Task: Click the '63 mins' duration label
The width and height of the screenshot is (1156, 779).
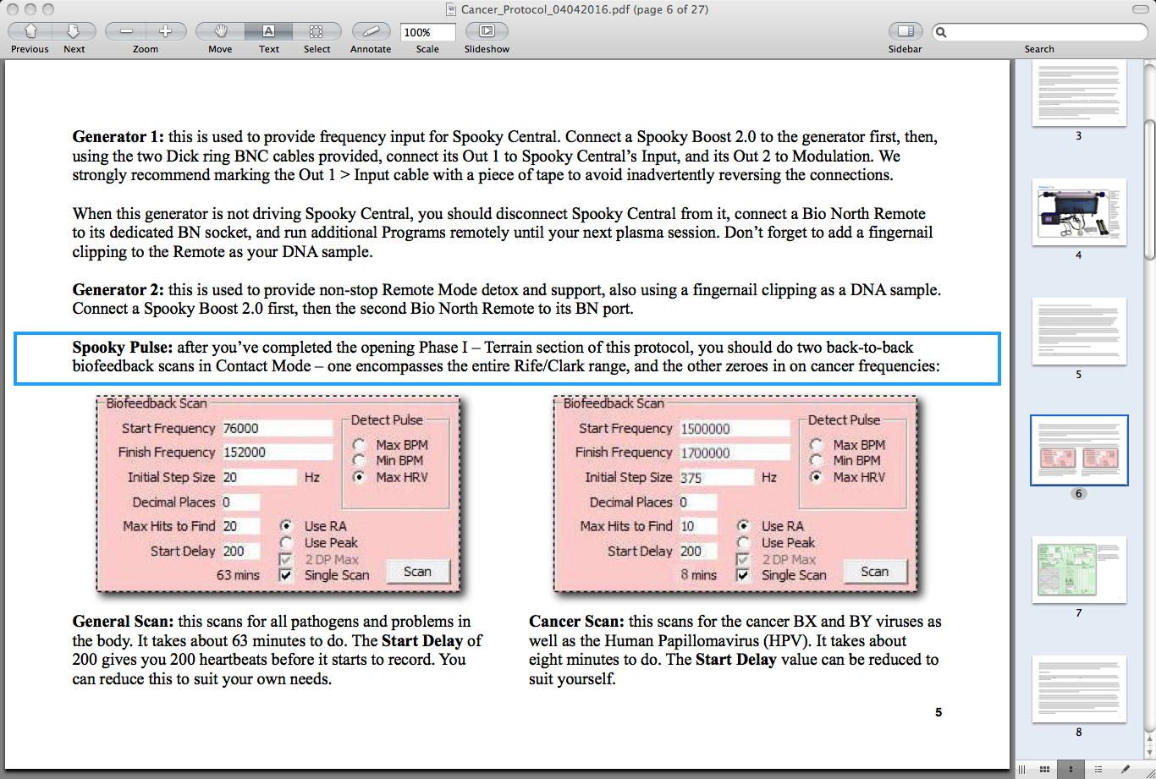Action: (238, 575)
